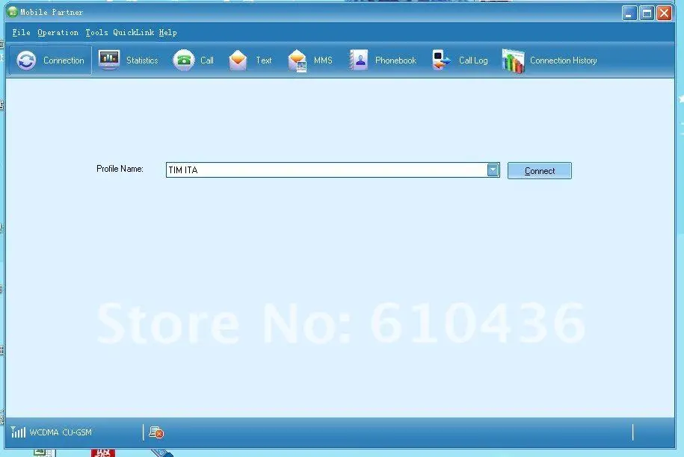
Task: Switch to the Connection History label
Action: tap(563, 60)
